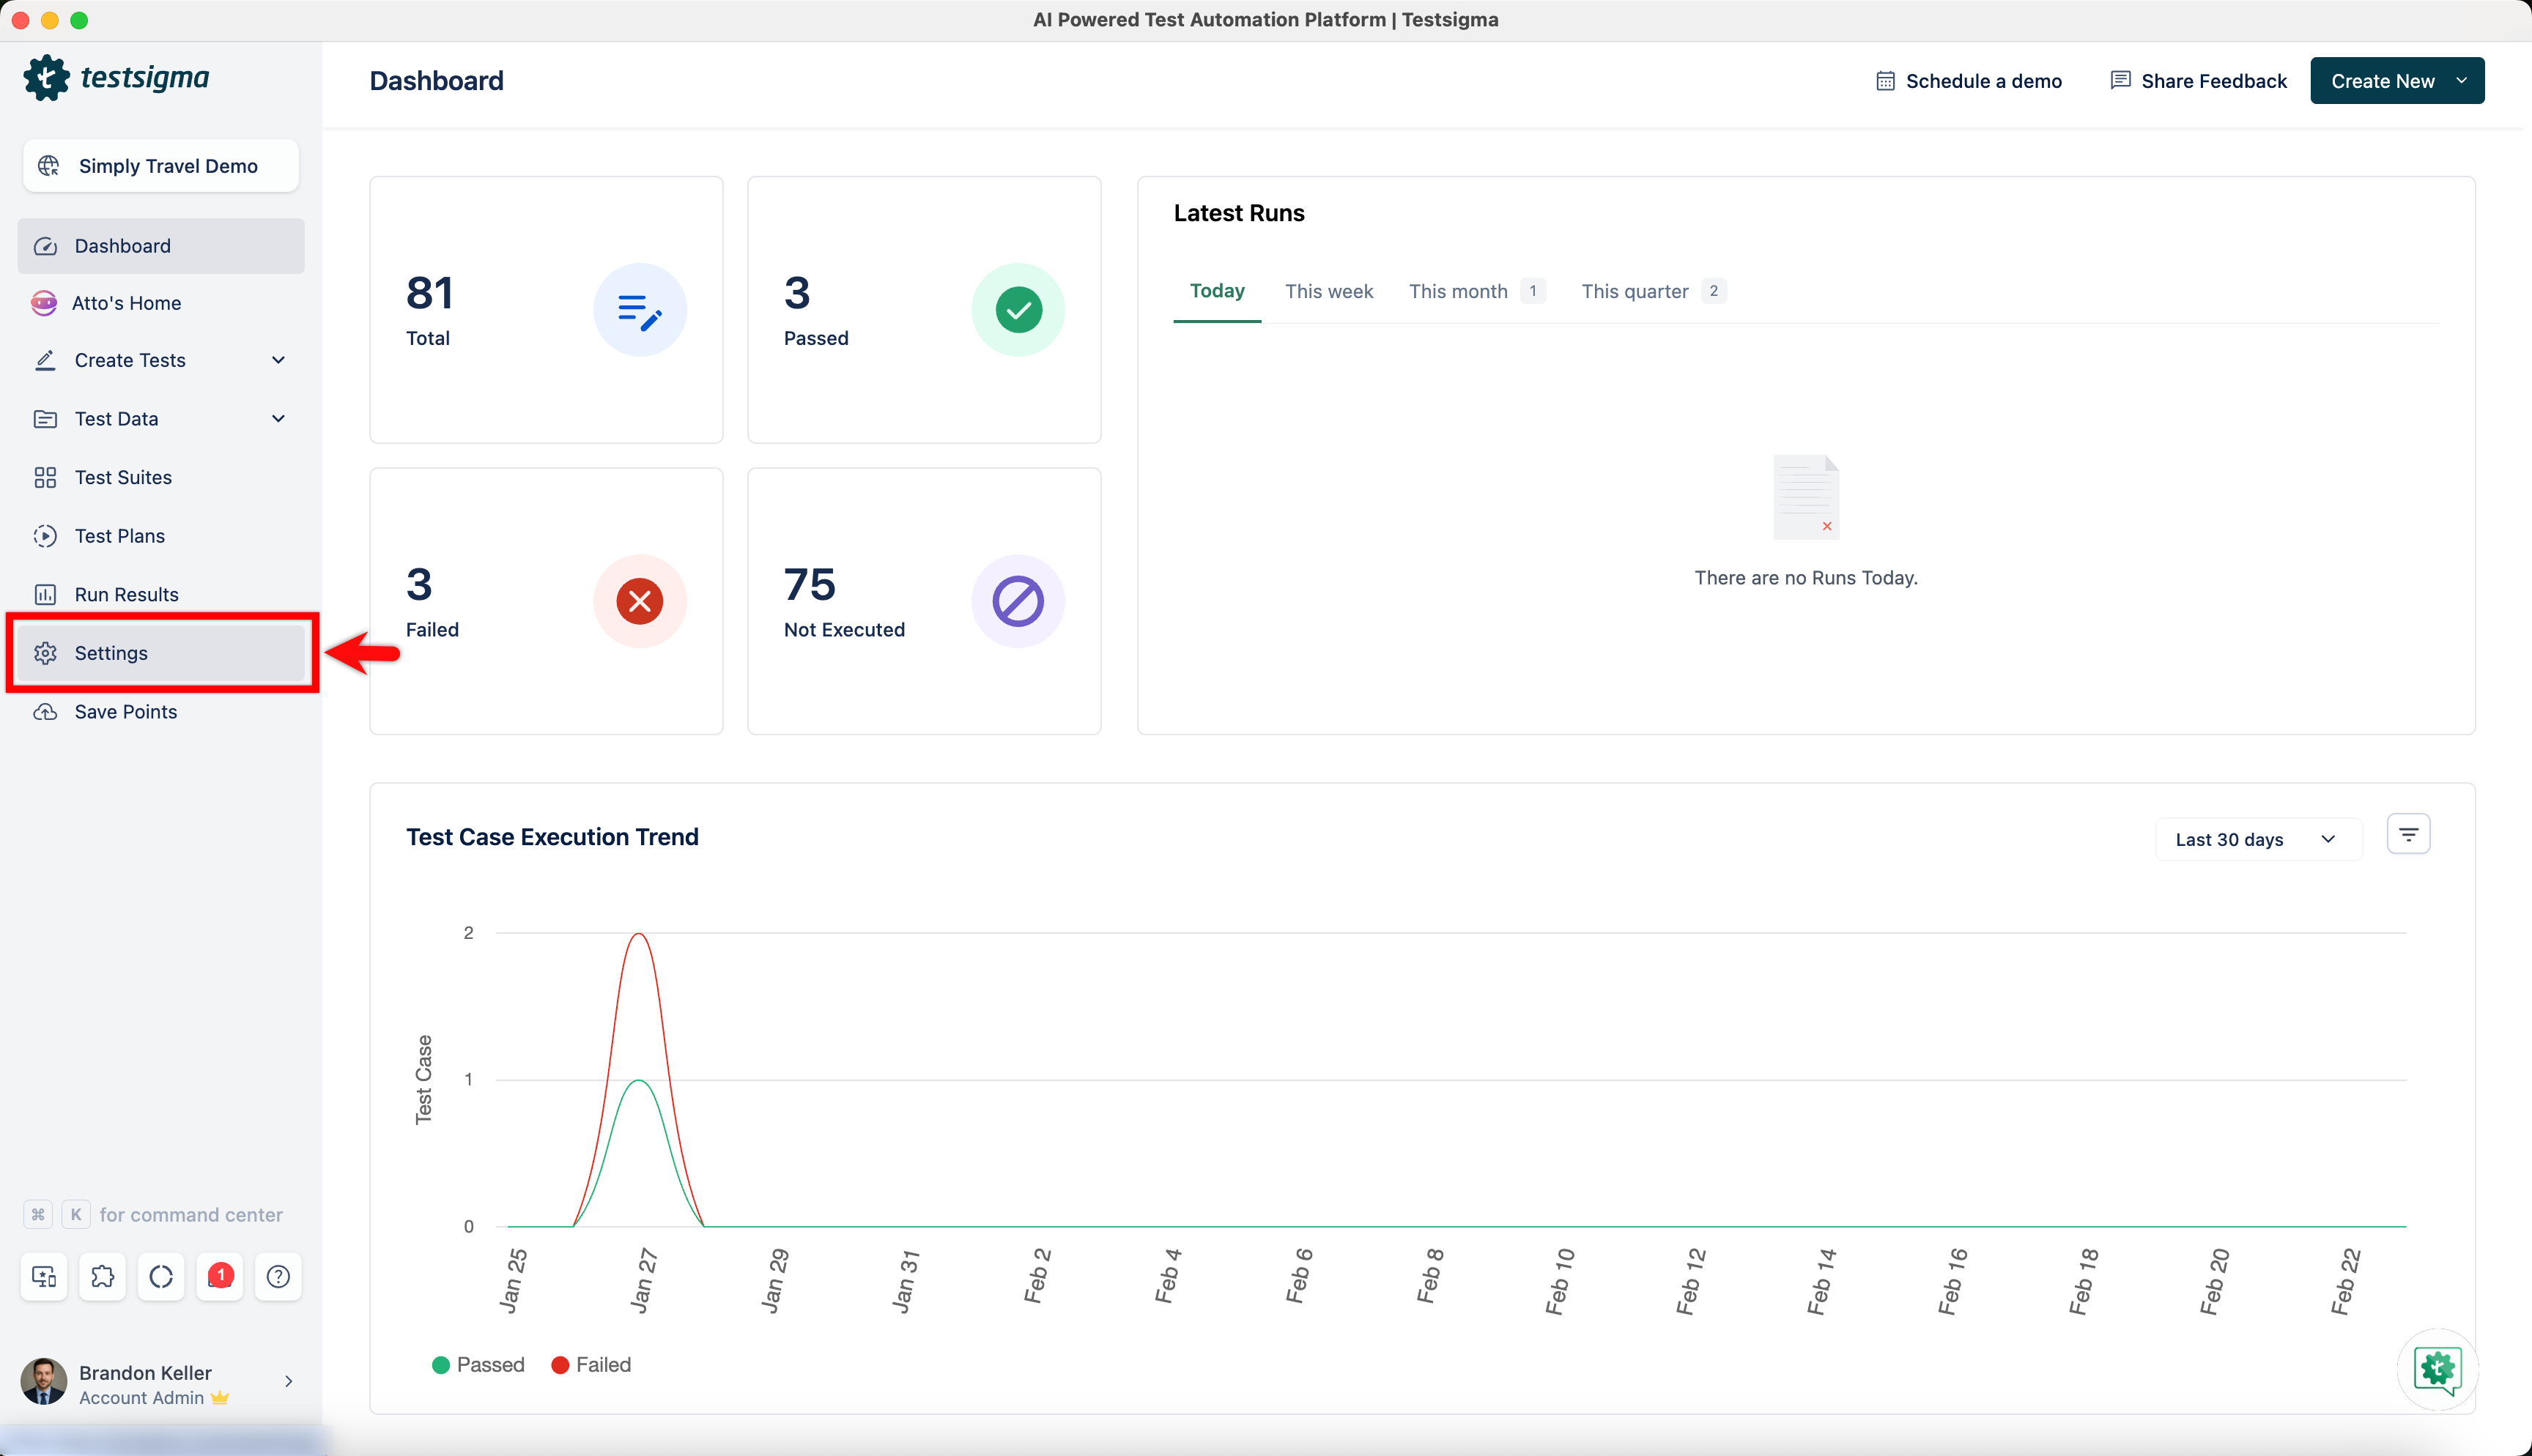Click the circular usage status icon
2532x1456 pixels.
pos(161,1276)
